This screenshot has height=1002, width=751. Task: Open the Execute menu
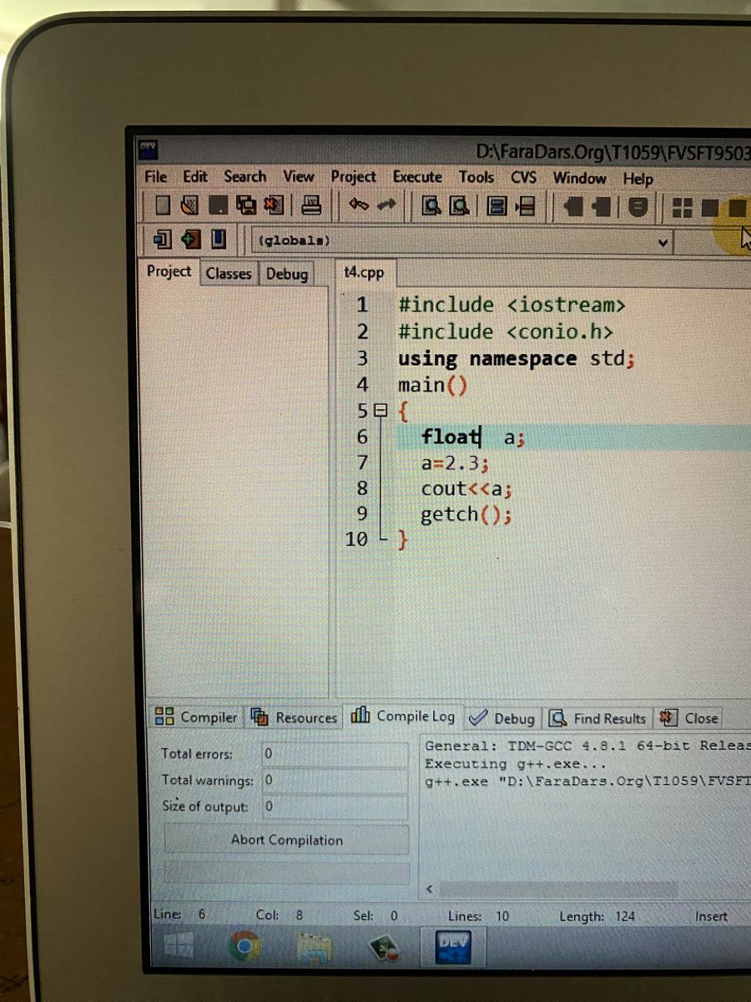click(417, 177)
